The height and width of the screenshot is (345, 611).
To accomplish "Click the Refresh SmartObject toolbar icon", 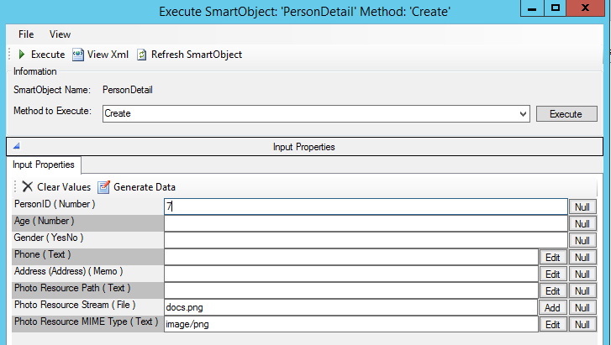I will point(142,55).
